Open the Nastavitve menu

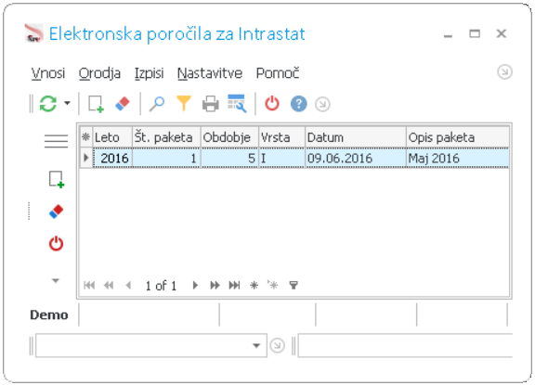click(x=210, y=73)
